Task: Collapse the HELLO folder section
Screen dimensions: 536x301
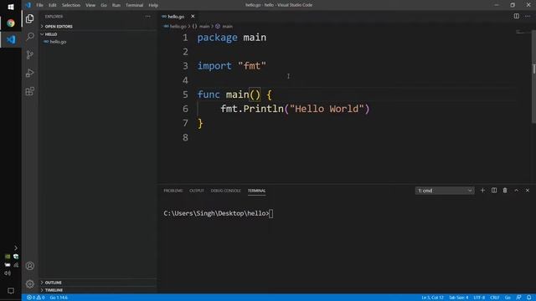Action: click(x=51, y=34)
